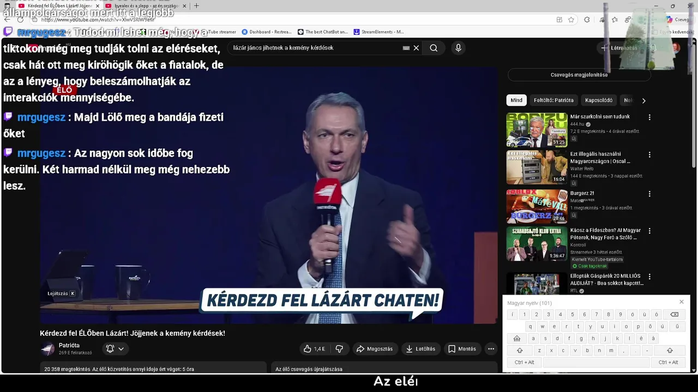Click the Patrícta channel avatar

[x=48, y=349]
